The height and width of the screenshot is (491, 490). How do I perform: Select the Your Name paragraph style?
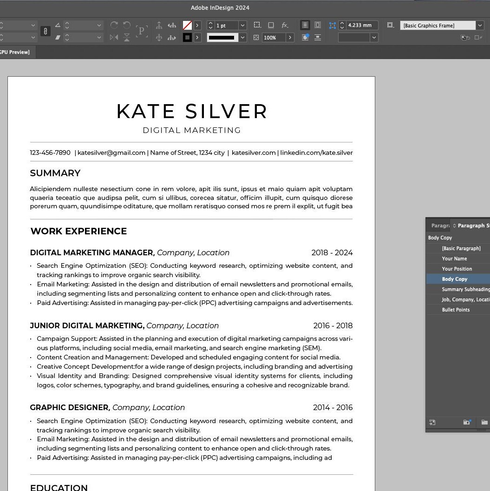coord(454,259)
